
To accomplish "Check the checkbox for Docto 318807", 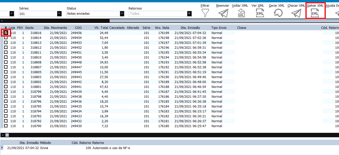I will 6,67.
